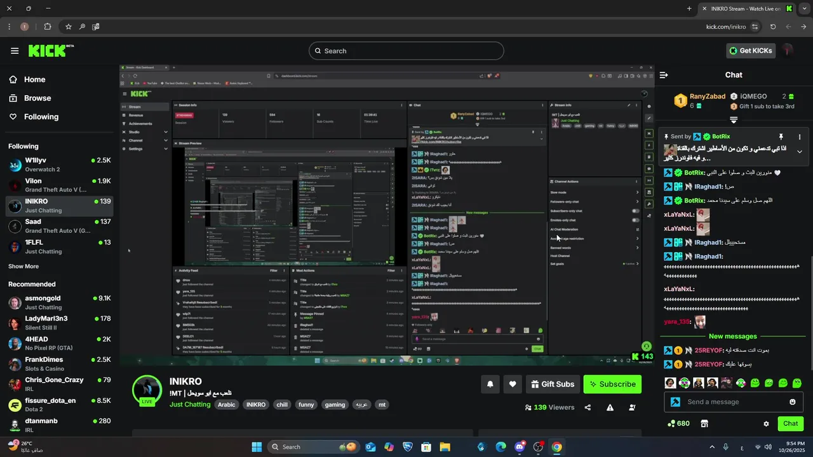Click the browser reload icon
This screenshot has width=813, height=457.
click(773, 27)
